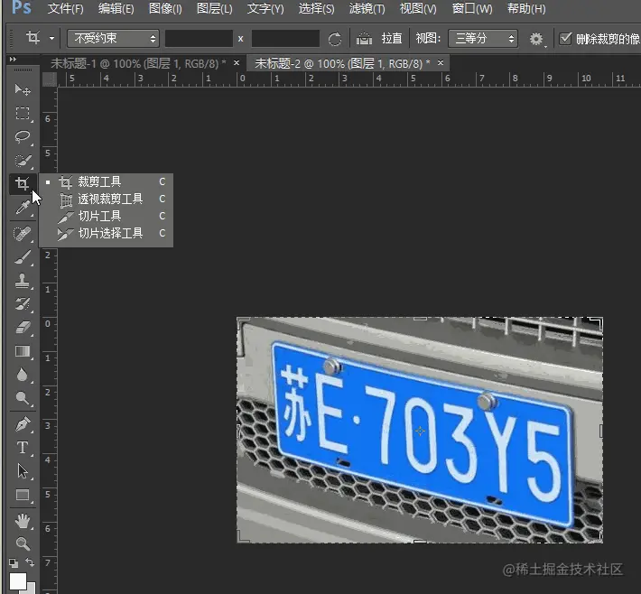Click the crop box center point marker
Image resolution: width=641 pixels, height=594 pixels.
pyautogui.click(x=420, y=431)
